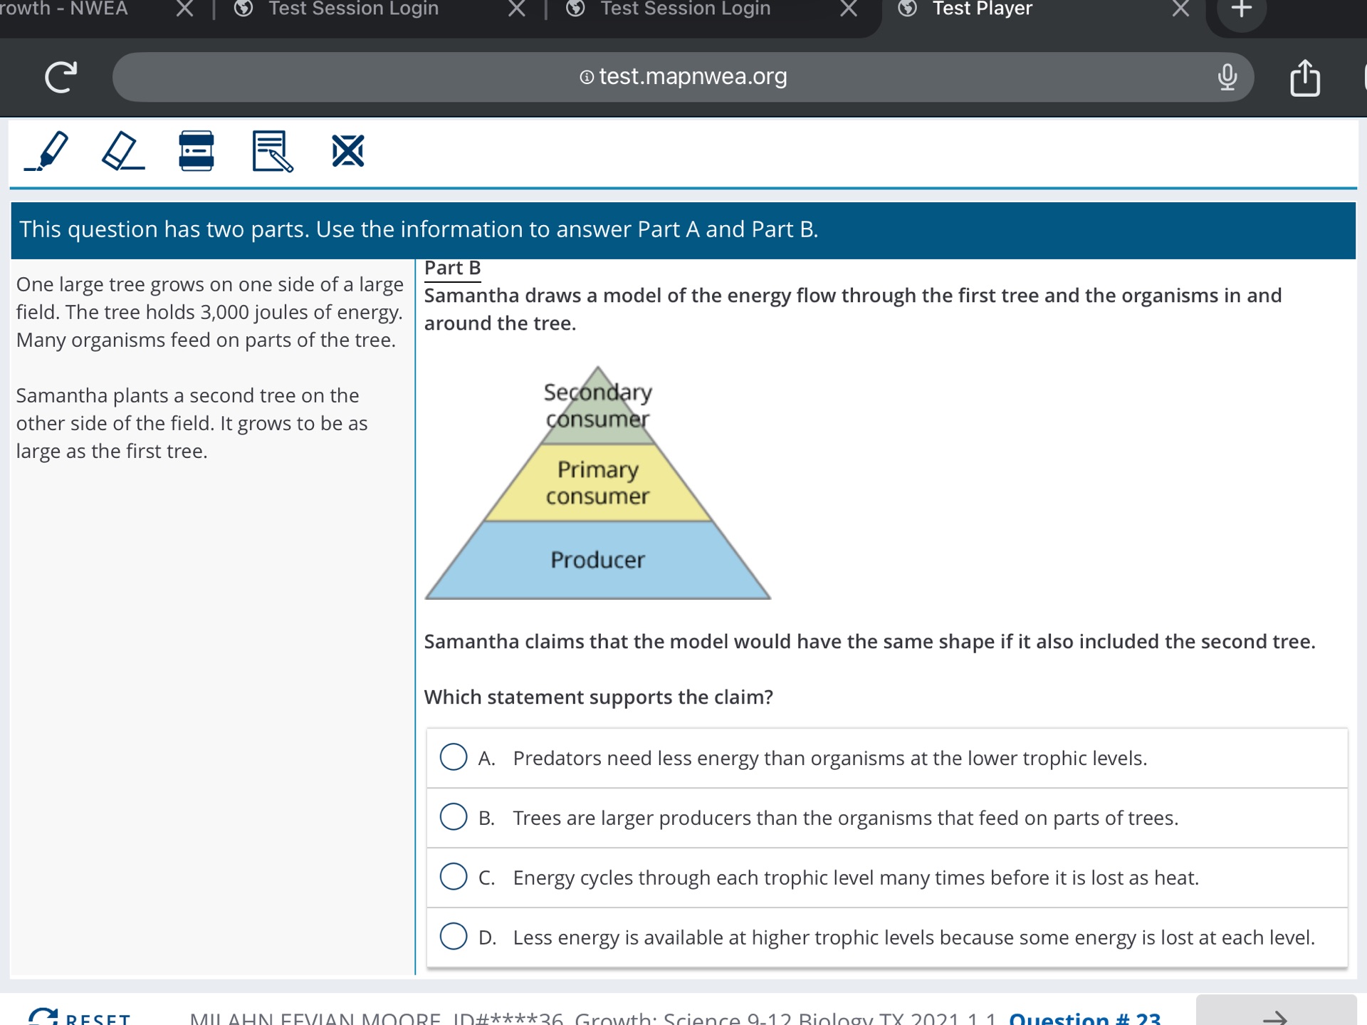The width and height of the screenshot is (1367, 1025).
Task: Reload the page in browser
Action: tap(61, 77)
